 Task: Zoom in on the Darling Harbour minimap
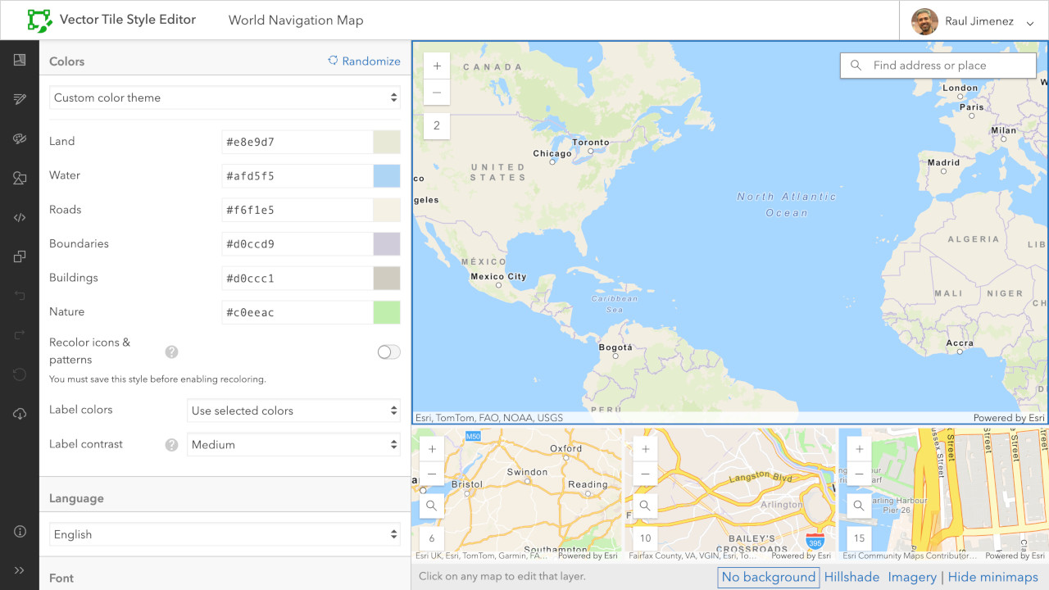pos(859,449)
